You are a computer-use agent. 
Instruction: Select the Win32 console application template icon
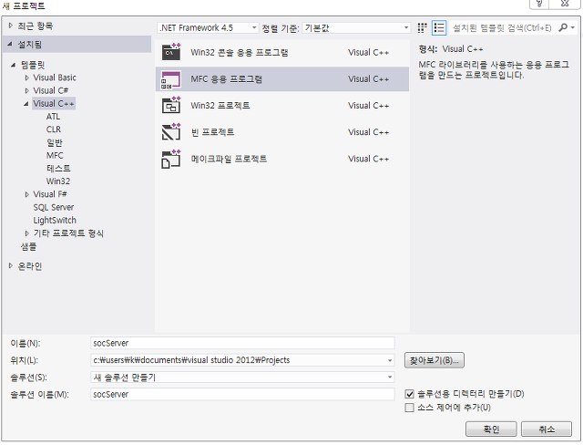[x=171, y=52]
